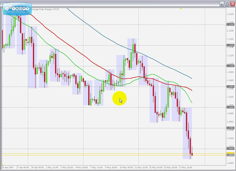Click the 1.1100 price level label

230,66
